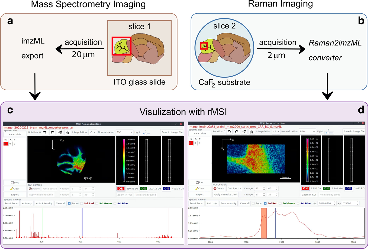
Task: Flip image vertically in left rMSI window
Action: coord(60,132)
